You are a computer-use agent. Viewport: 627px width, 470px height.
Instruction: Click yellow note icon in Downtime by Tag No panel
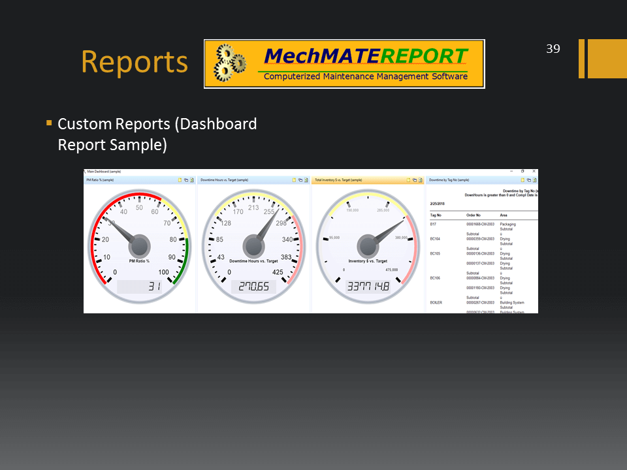[522, 180]
